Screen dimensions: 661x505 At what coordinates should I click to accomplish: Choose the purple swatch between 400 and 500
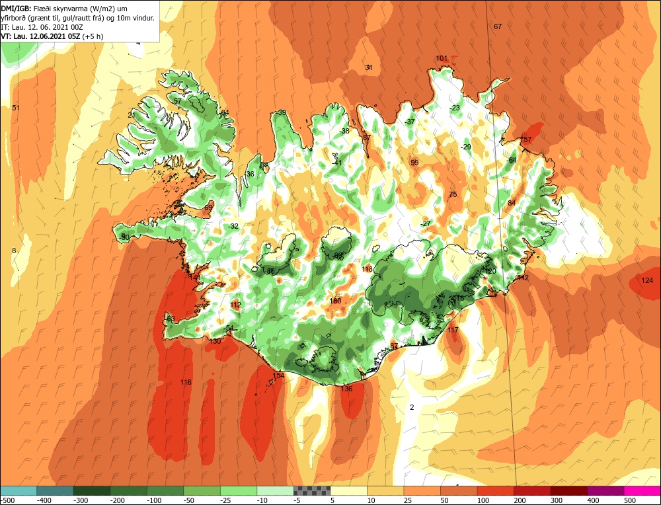coord(605,490)
